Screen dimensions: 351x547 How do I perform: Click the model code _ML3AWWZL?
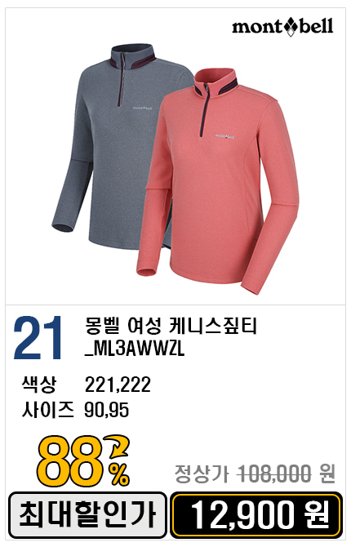tap(135, 349)
